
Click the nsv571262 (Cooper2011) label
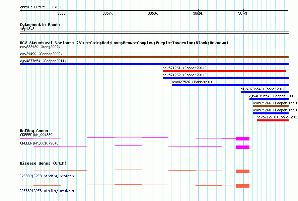pyautogui.click(x=184, y=75)
